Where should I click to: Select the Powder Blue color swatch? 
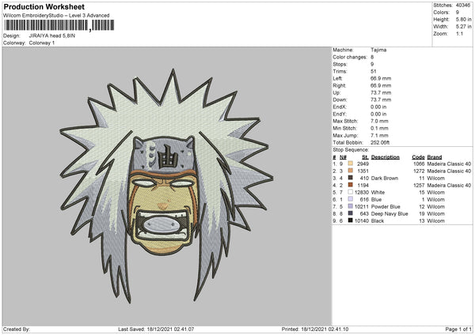[350, 206]
